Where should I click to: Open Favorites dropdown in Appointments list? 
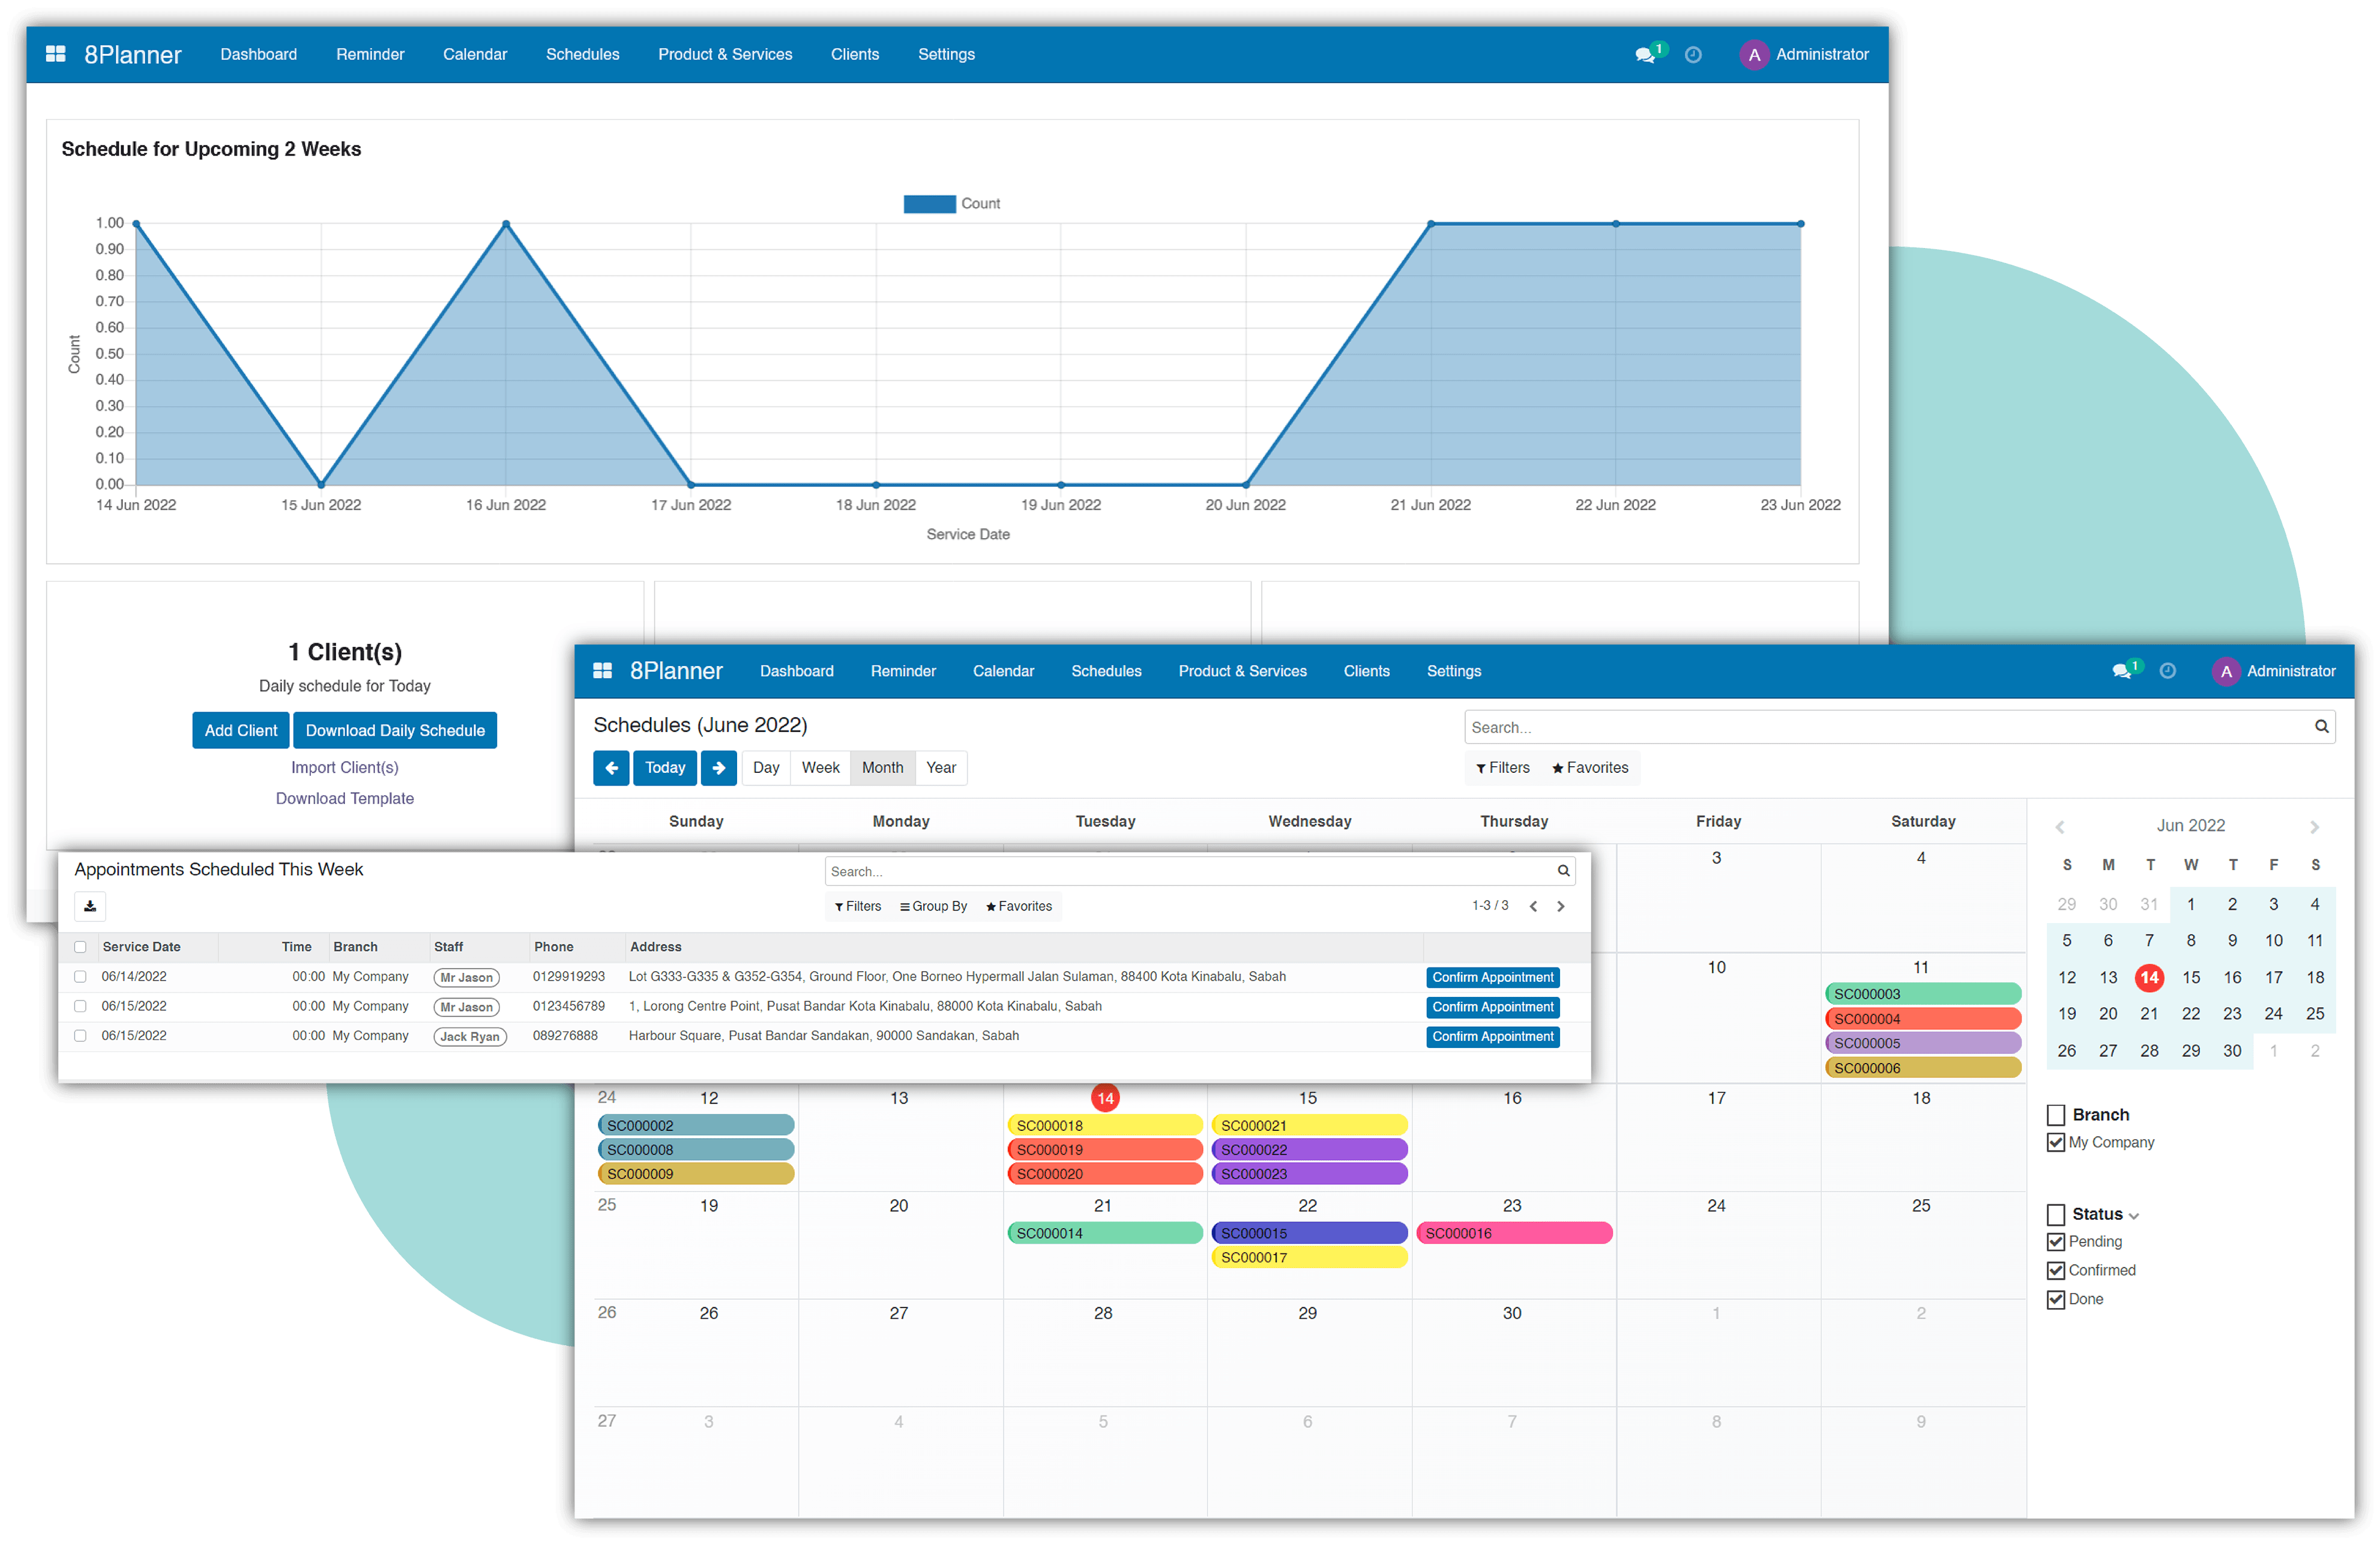(x=1019, y=906)
